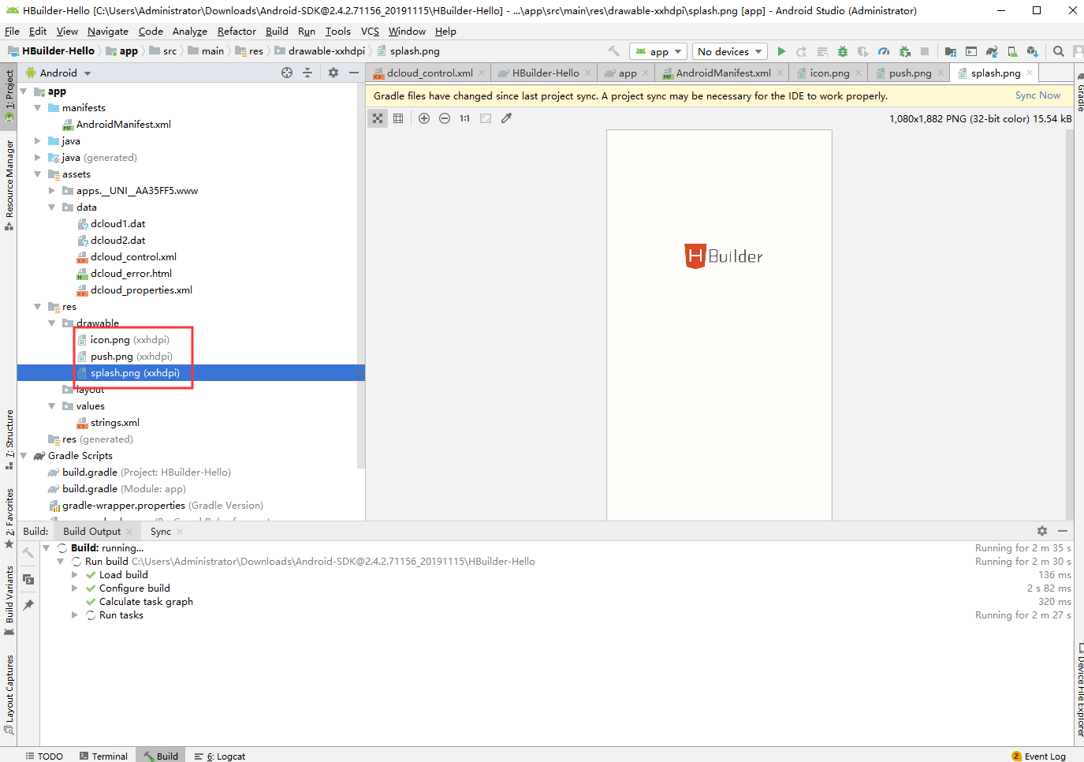This screenshot has height=762, width=1084.
Task: Click the Project Structure toolbar icon
Action: pyautogui.click(x=951, y=51)
